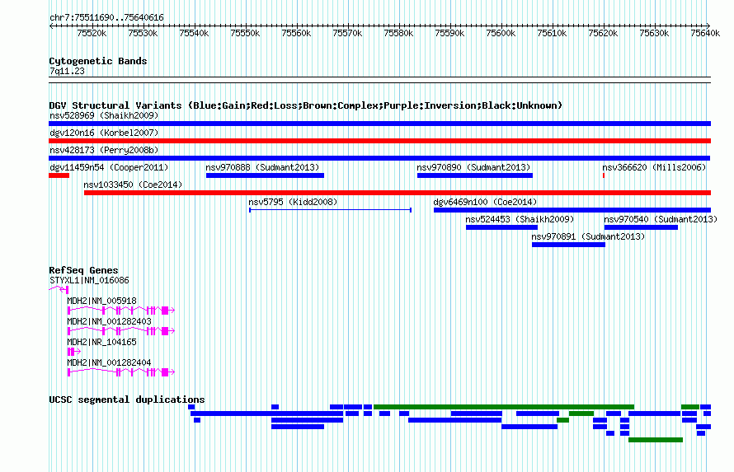Open the STYXL1 NM_016086 gene glyph
Image resolution: width=734 pixels, height=472 pixels.
59,290
